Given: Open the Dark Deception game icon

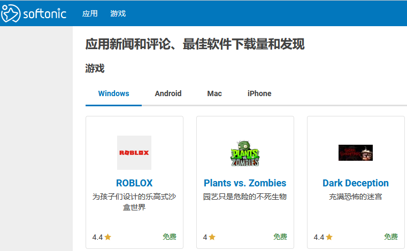Looking at the screenshot, I should (356, 153).
